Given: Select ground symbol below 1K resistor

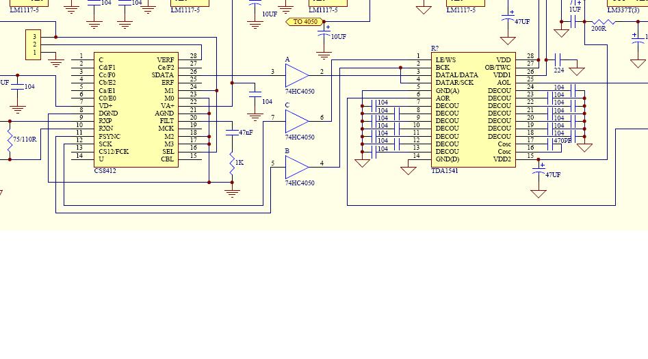Looking at the screenshot, I should (232, 193).
